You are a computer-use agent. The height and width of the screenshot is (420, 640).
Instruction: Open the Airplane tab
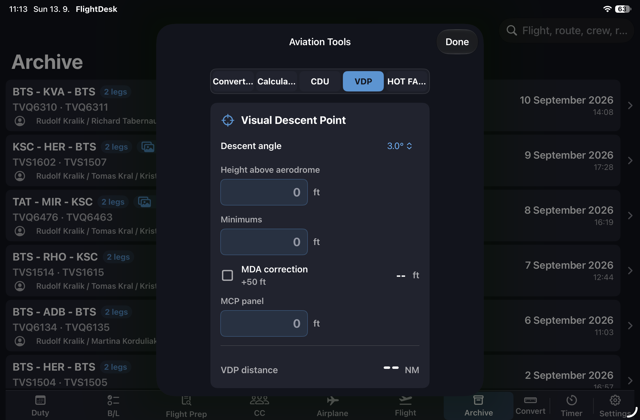[332, 406]
